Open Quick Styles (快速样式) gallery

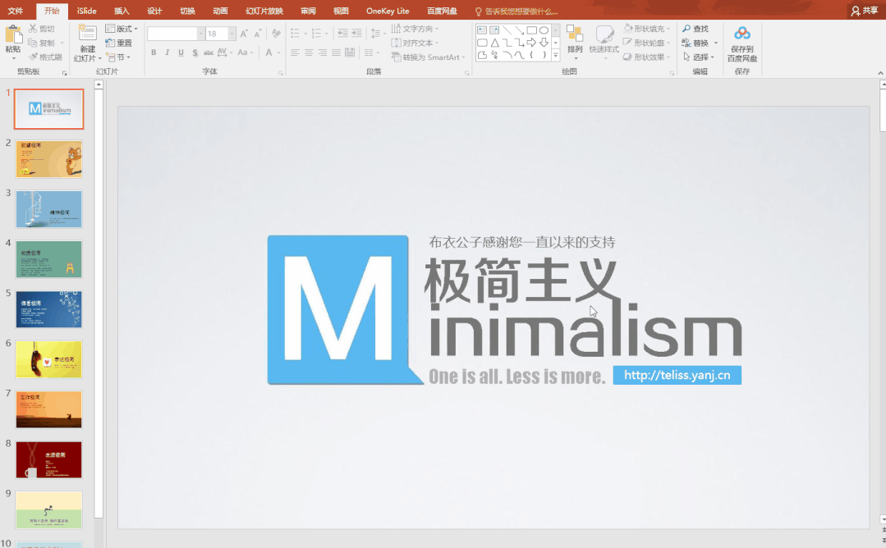pyautogui.click(x=604, y=41)
